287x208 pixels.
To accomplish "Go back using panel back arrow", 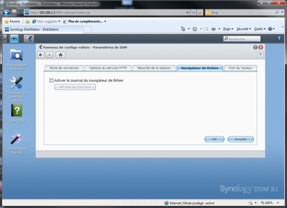I will [41, 55].
